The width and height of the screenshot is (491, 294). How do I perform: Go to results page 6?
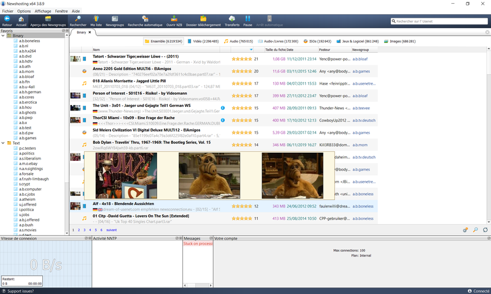(x=101, y=230)
